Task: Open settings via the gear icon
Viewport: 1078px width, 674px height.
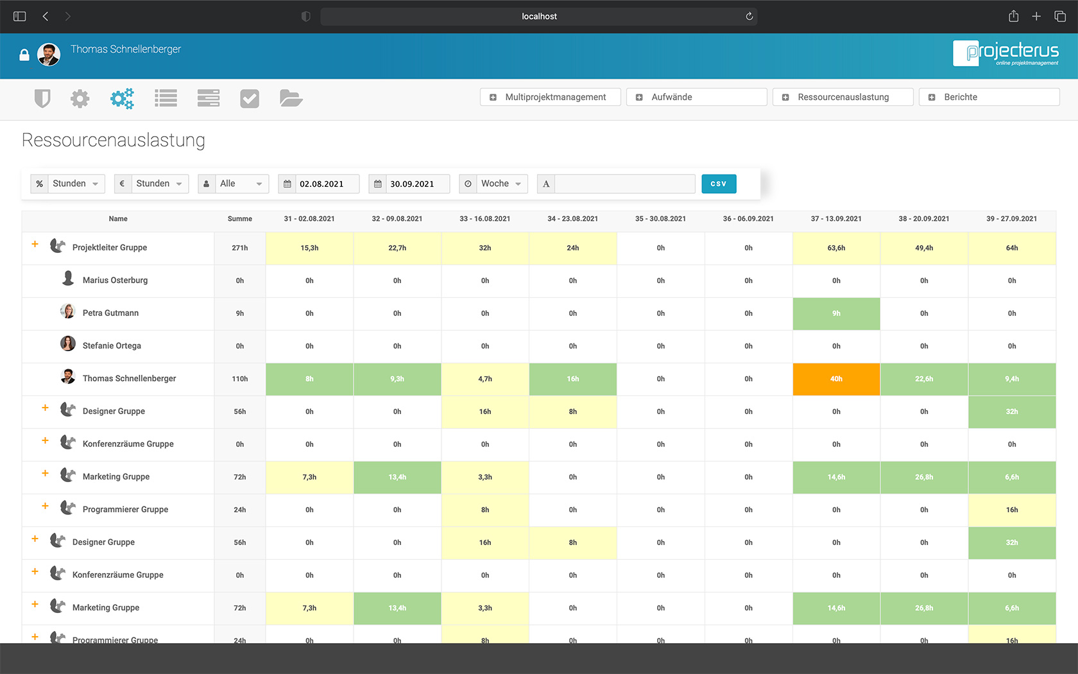Action: click(x=80, y=98)
